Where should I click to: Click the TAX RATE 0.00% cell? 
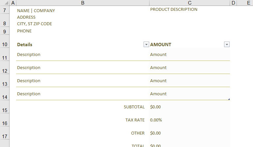[156, 120]
